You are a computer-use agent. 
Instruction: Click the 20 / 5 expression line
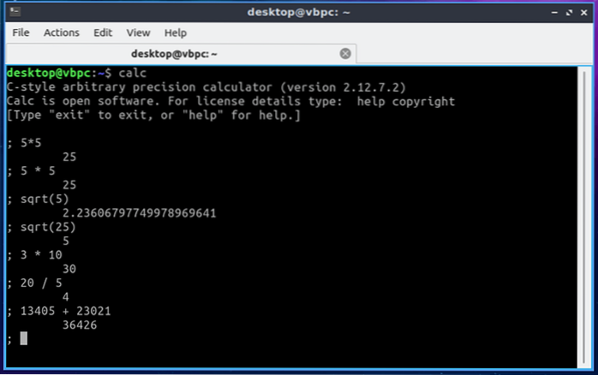pos(43,283)
